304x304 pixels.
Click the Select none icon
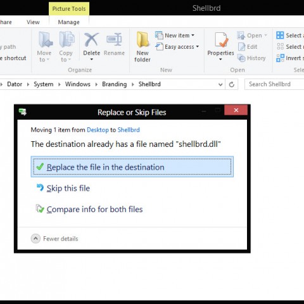(280, 46)
